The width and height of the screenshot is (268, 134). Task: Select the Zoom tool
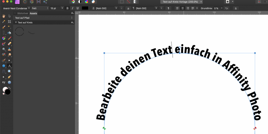9,71
